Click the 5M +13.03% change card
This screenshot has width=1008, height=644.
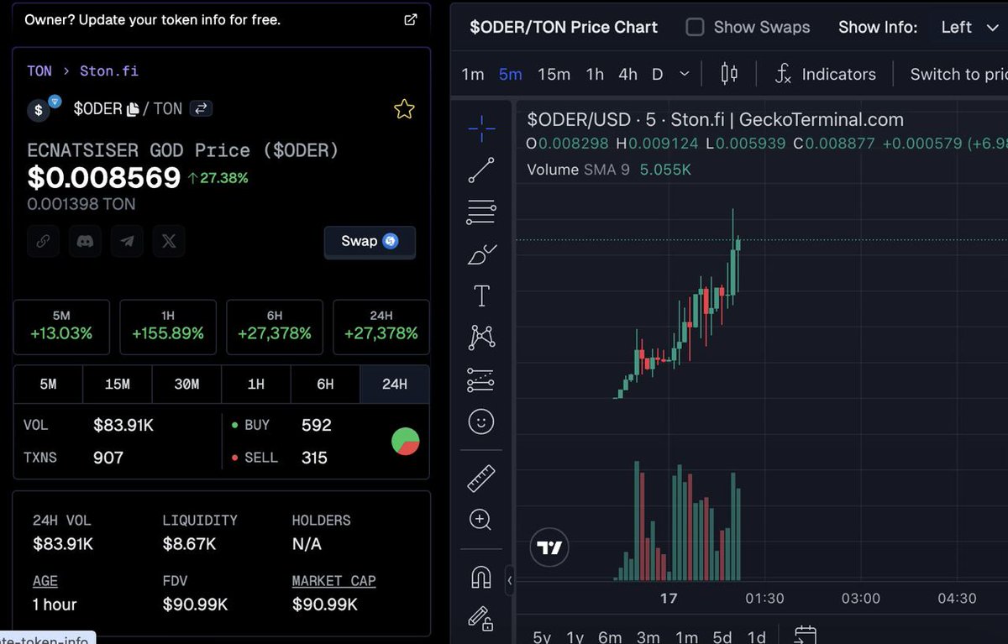pos(61,326)
